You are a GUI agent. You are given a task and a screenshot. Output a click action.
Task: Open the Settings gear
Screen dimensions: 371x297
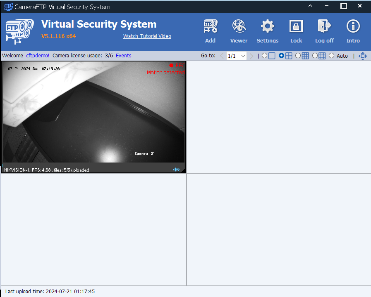pos(268,27)
